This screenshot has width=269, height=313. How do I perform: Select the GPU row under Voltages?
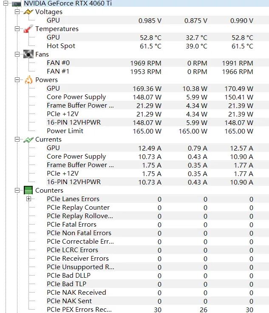[158, 20]
